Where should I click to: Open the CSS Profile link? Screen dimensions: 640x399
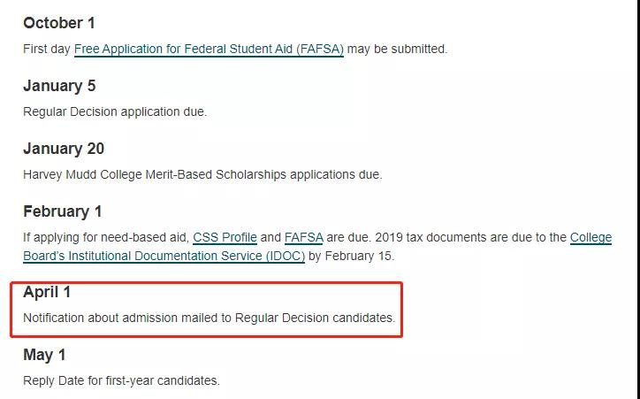click(x=225, y=238)
